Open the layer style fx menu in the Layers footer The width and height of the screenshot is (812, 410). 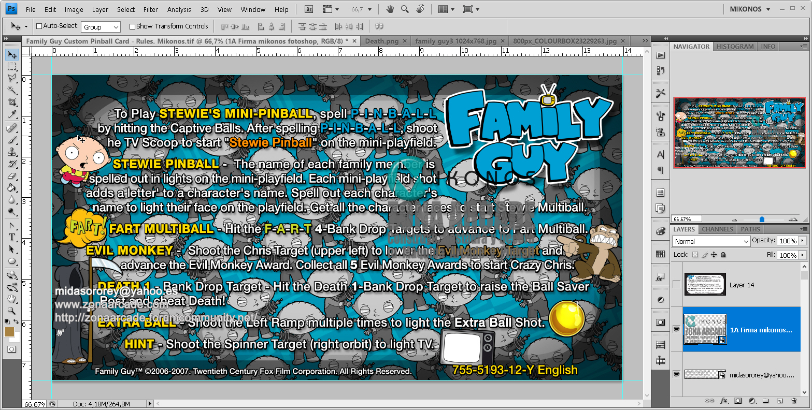[x=724, y=401]
